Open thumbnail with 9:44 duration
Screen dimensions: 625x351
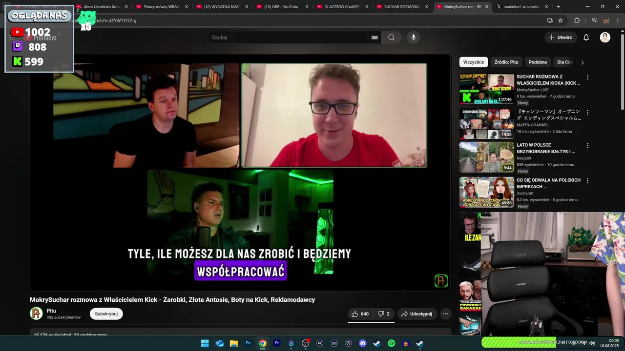(x=487, y=157)
